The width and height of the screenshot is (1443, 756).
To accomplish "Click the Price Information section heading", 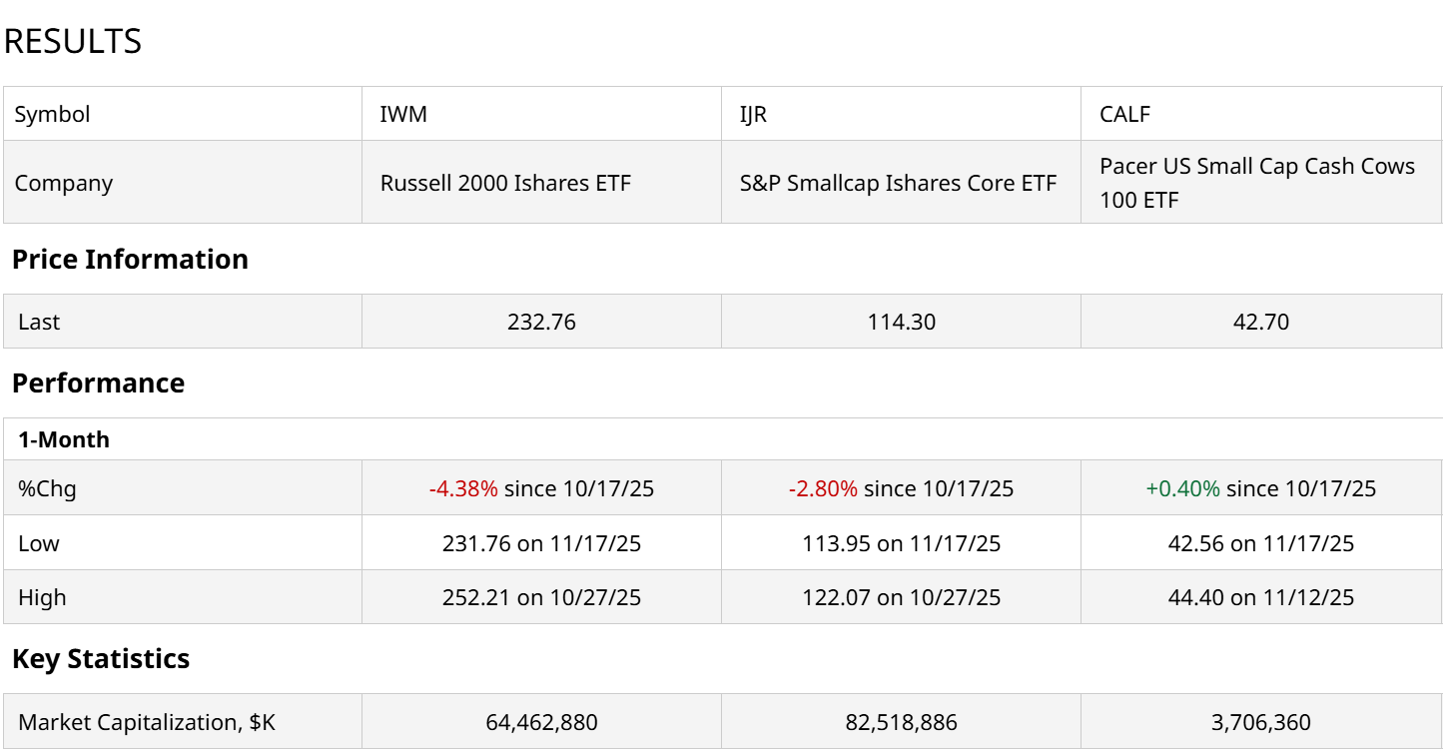I will (130, 259).
